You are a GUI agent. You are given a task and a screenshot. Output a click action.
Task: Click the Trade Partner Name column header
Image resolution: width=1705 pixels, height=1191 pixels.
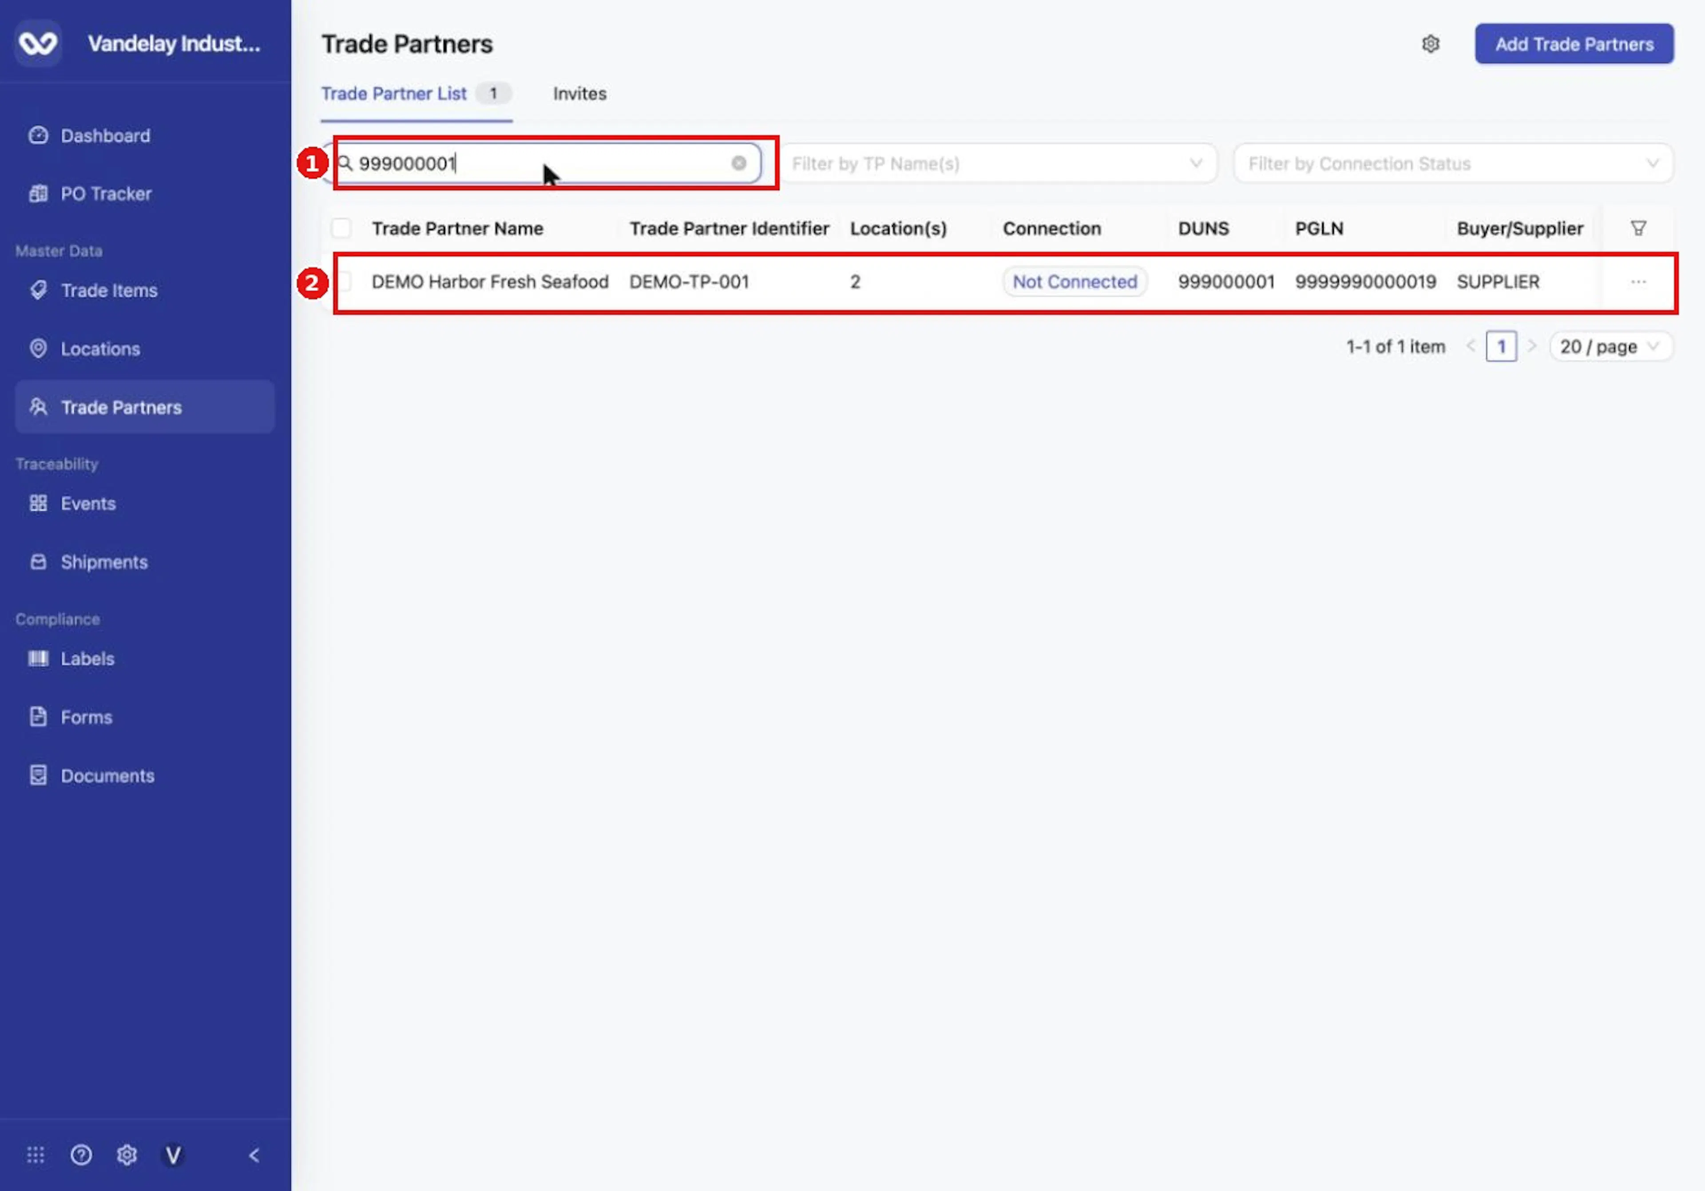[x=457, y=228]
